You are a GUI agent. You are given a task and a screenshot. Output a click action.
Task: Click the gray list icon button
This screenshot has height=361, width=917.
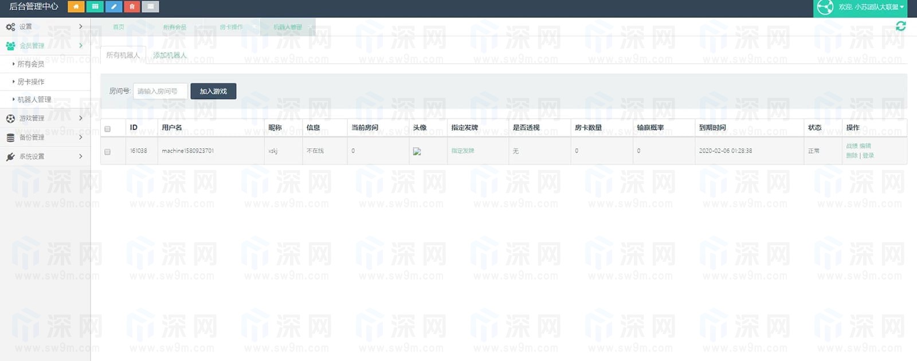click(x=150, y=7)
